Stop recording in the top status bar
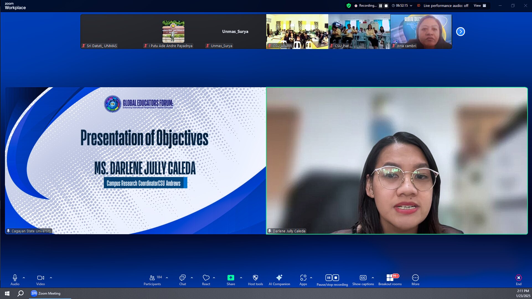Image resolution: width=532 pixels, height=299 pixels. click(x=386, y=6)
